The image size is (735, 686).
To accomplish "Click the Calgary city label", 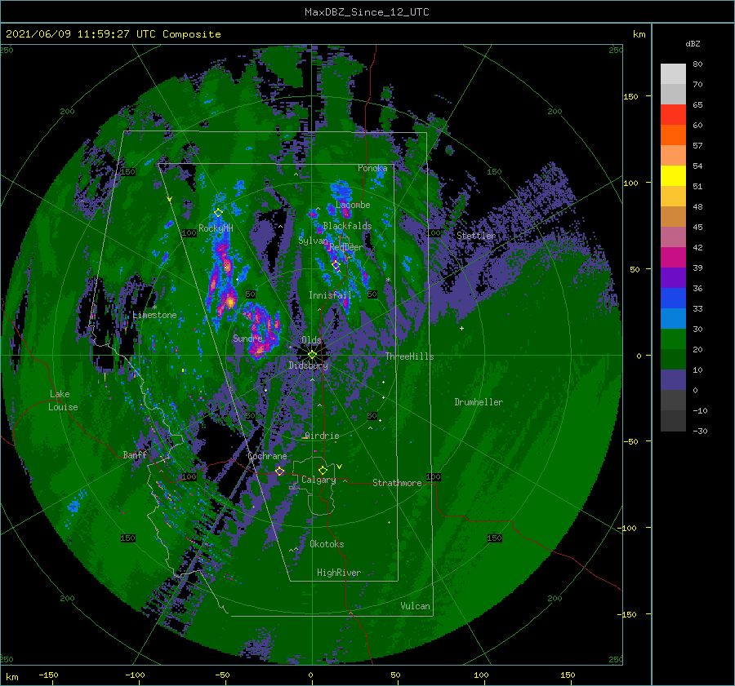I will tap(318, 480).
